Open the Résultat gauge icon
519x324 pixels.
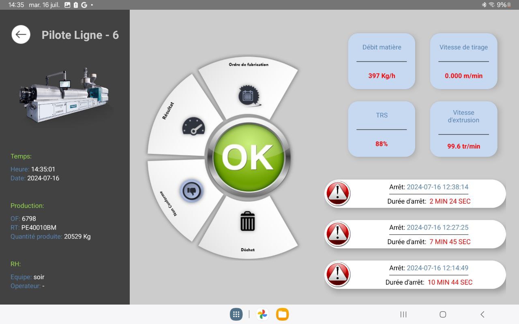coord(193,126)
